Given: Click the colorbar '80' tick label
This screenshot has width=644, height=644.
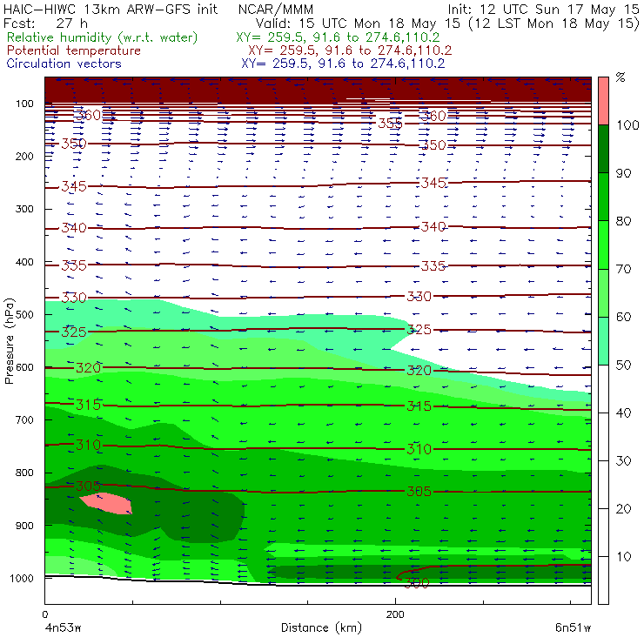Looking at the screenshot, I should click(x=623, y=221).
